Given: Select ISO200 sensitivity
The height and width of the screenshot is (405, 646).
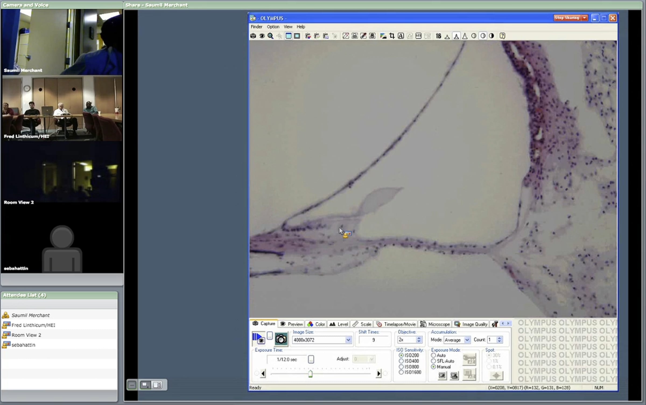Looking at the screenshot, I should [x=409, y=355].
